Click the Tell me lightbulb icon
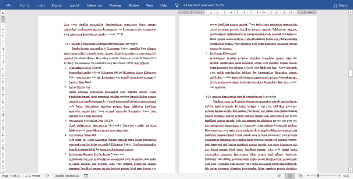The image size is (353, 179). (177, 5)
